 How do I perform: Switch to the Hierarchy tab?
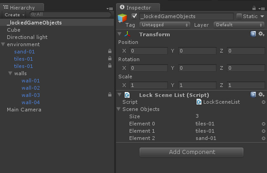pos(22,8)
